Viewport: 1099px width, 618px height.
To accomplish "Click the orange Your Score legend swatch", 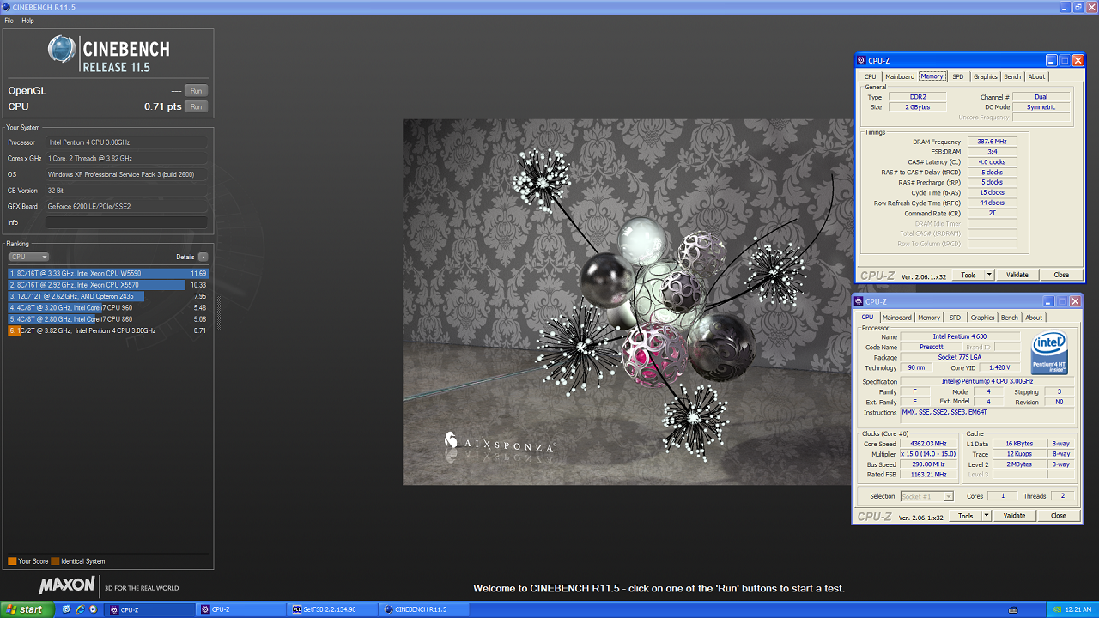I will tap(12, 561).
